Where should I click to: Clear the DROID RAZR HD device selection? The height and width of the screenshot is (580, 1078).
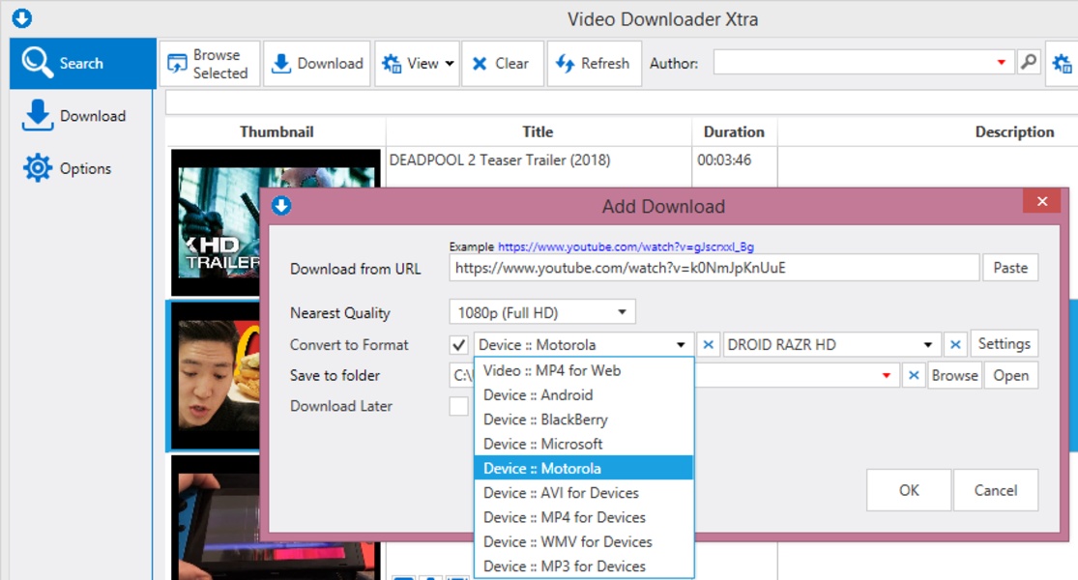coord(955,345)
